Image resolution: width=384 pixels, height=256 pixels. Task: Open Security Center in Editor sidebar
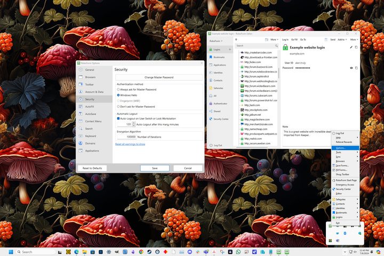[x=220, y=119]
